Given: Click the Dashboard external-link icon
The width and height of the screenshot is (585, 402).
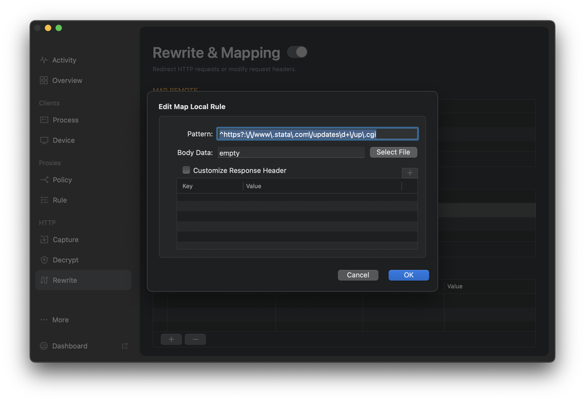Looking at the screenshot, I should coord(124,346).
